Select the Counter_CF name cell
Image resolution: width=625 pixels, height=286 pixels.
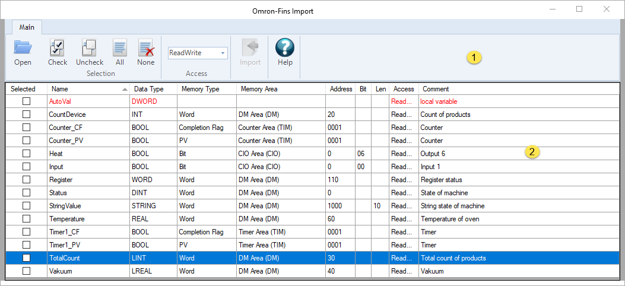[88, 128]
